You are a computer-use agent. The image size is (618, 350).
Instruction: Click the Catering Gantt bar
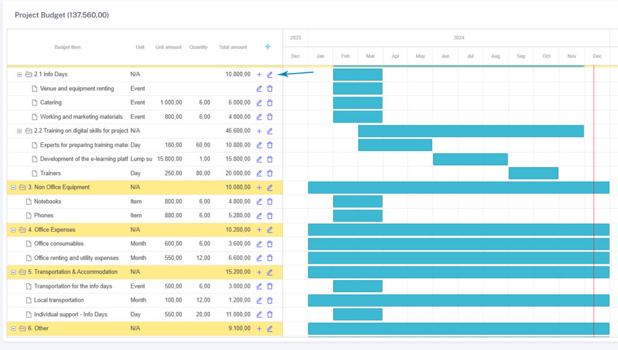(357, 103)
